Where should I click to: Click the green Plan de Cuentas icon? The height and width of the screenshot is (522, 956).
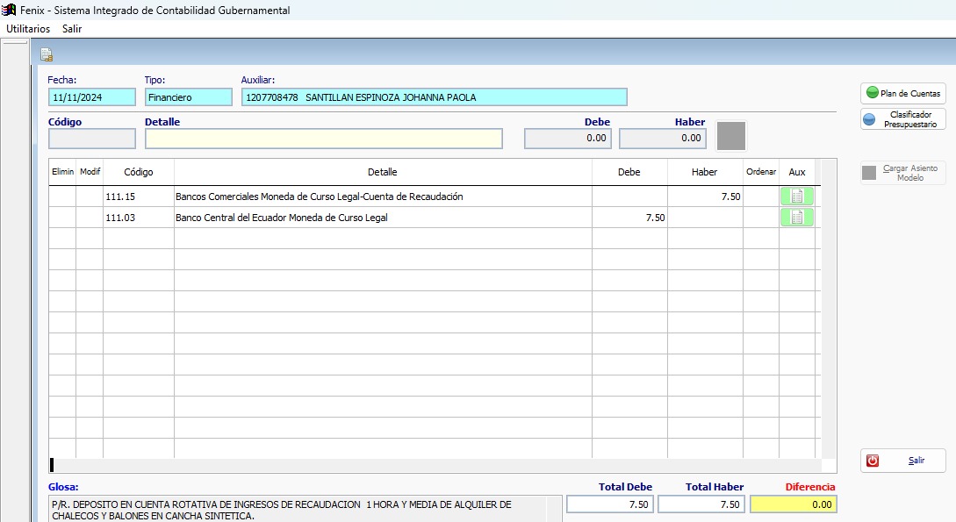pos(872,93)
